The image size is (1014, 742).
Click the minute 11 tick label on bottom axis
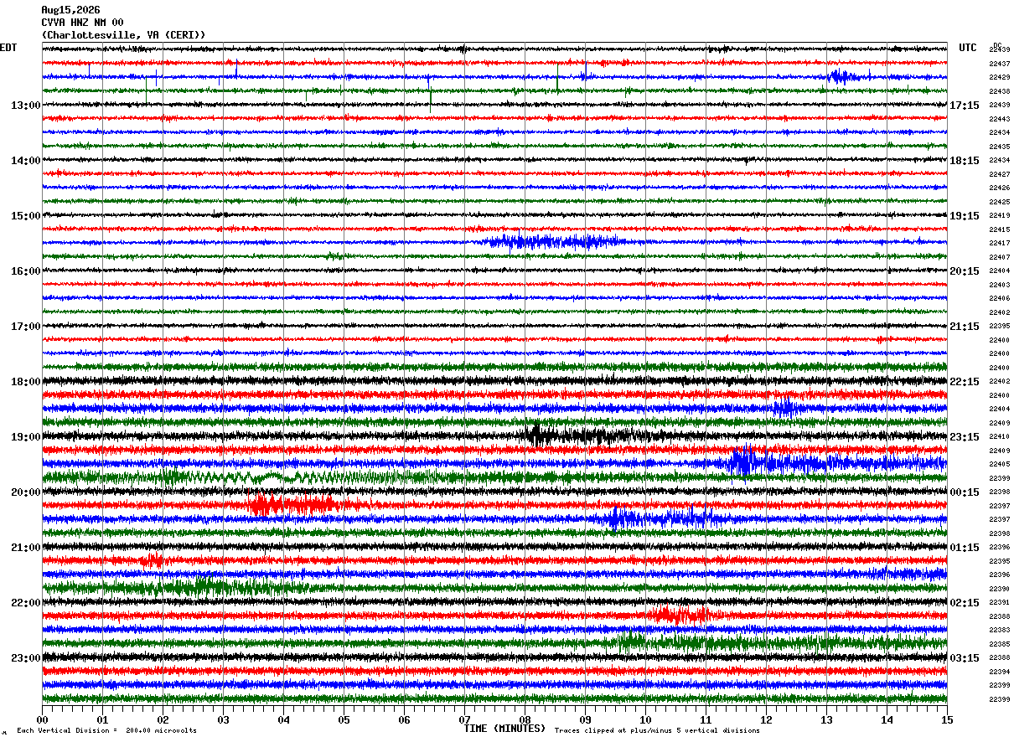[706, 719]
